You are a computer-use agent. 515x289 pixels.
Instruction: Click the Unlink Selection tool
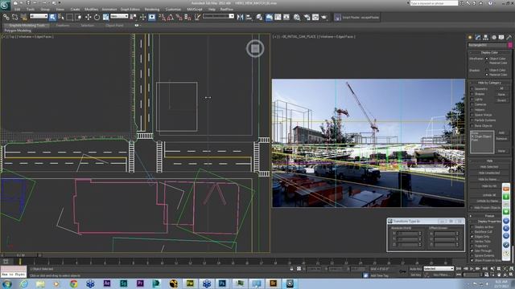point(14,17)
